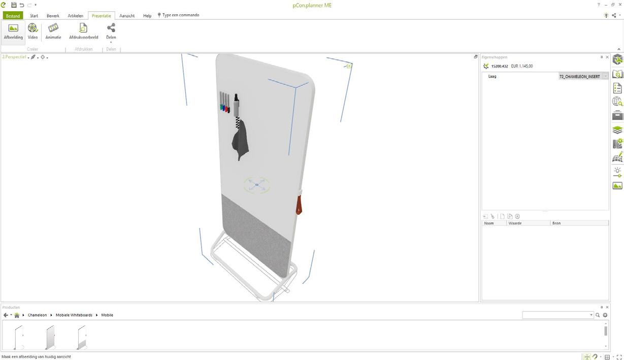
Task: Click the Naam column header
Action: (495, 223)
